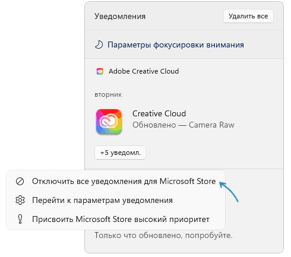
Task: Click the exclamation priority icon in menu
Action: (x=20, y=219)
